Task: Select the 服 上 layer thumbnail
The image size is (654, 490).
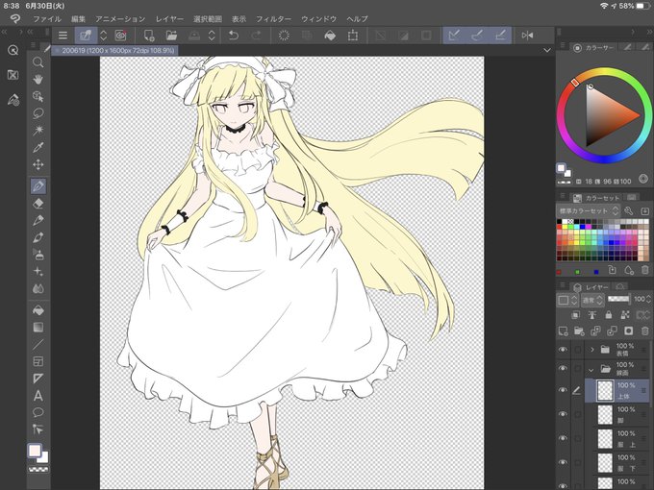Action: (605, 437)
